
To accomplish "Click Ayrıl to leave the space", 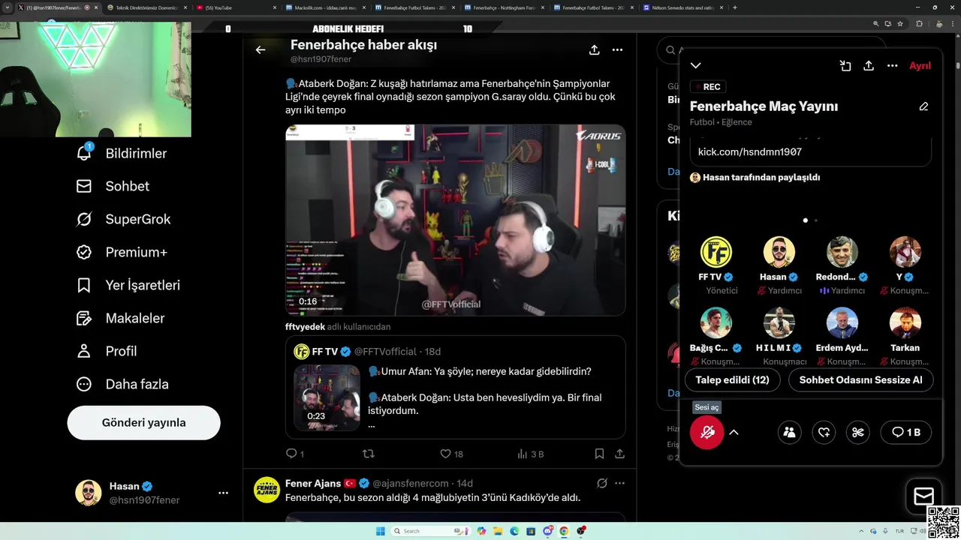I will tap(920, 66).
